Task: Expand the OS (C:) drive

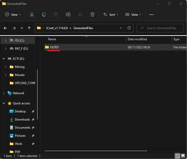Action: 6,41
